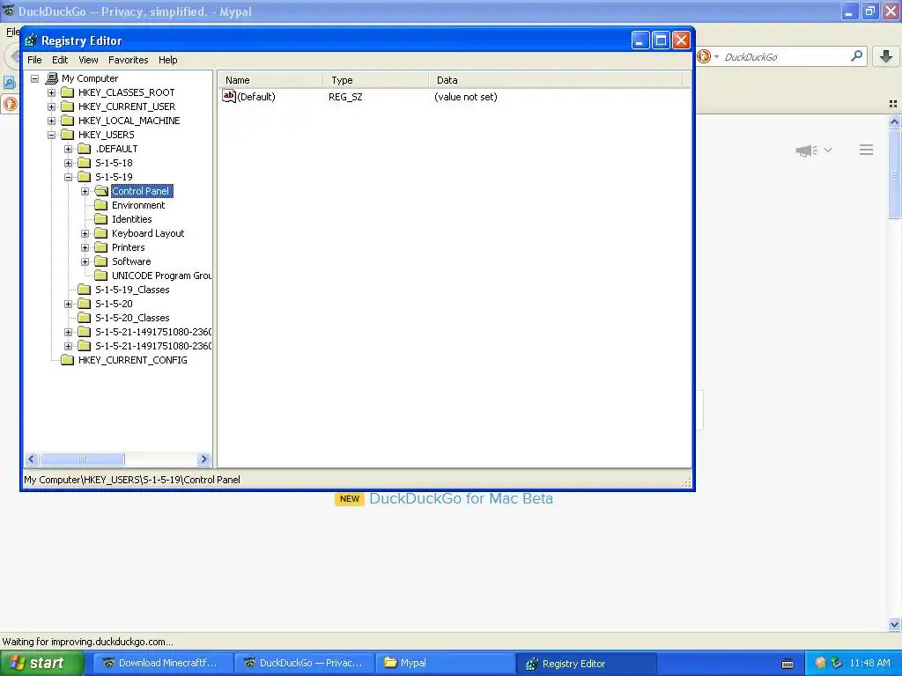Switch to Download Minecraft taskbar button
The width and height of the screenshot is (902, 676).
(163, 663)
